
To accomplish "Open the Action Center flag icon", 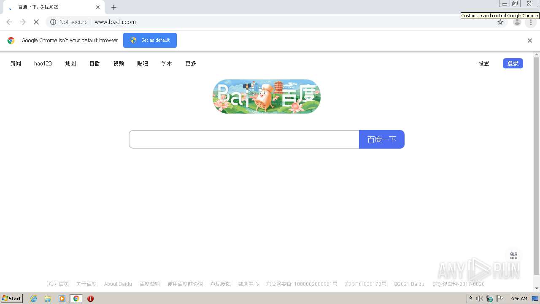I will tap(500, 299).
